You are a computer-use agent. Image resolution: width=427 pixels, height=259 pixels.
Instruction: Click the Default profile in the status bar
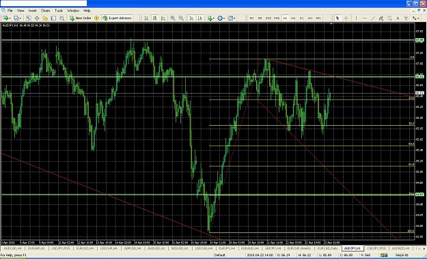click(x=219, y=255)
